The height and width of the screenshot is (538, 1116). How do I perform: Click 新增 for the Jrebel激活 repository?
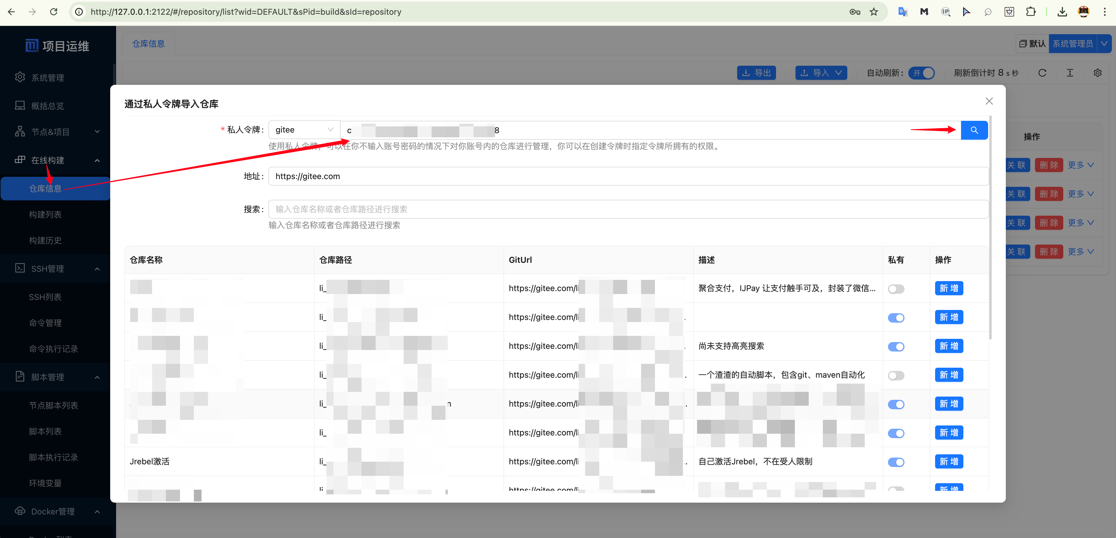coord(949,461)
